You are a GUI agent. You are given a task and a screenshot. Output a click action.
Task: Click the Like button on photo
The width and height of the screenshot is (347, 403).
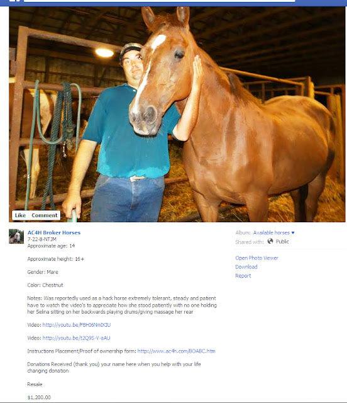point(20,215)
